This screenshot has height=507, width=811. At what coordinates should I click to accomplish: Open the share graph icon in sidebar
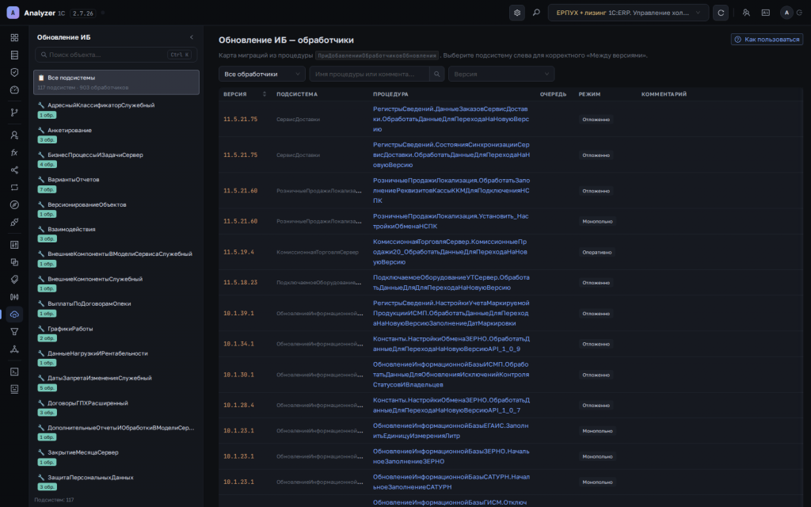[x=14, y=170]
